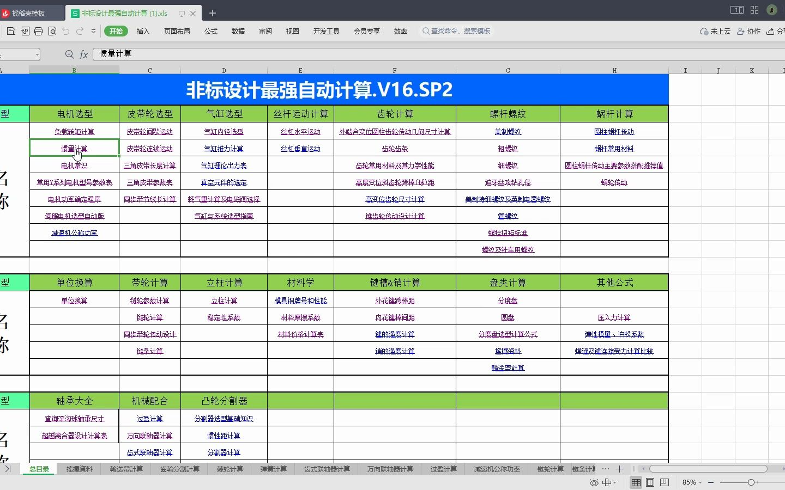Switch to the 插入 ribbon tab
Screen dimensions: 785x490
click(143, 32)
